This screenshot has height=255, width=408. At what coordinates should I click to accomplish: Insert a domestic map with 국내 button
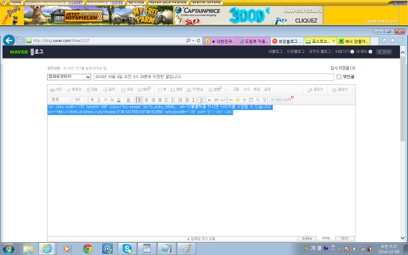coord(127,90)
